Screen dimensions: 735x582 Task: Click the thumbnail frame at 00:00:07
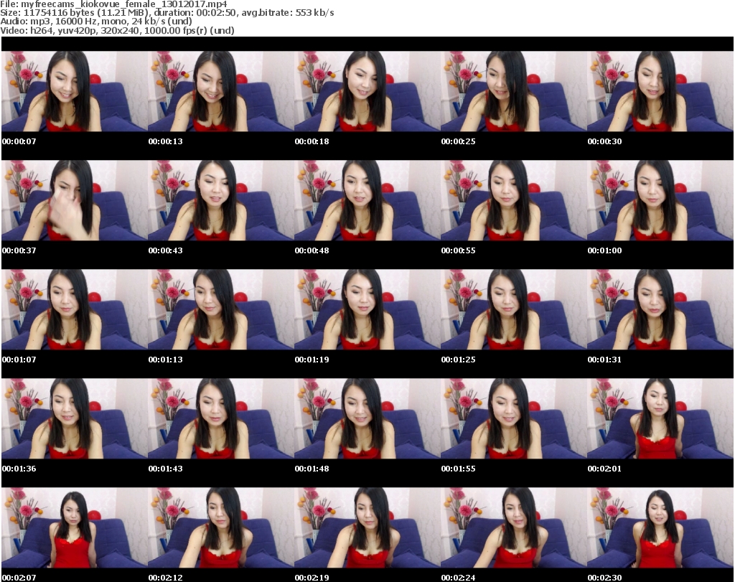click(75, 91)
